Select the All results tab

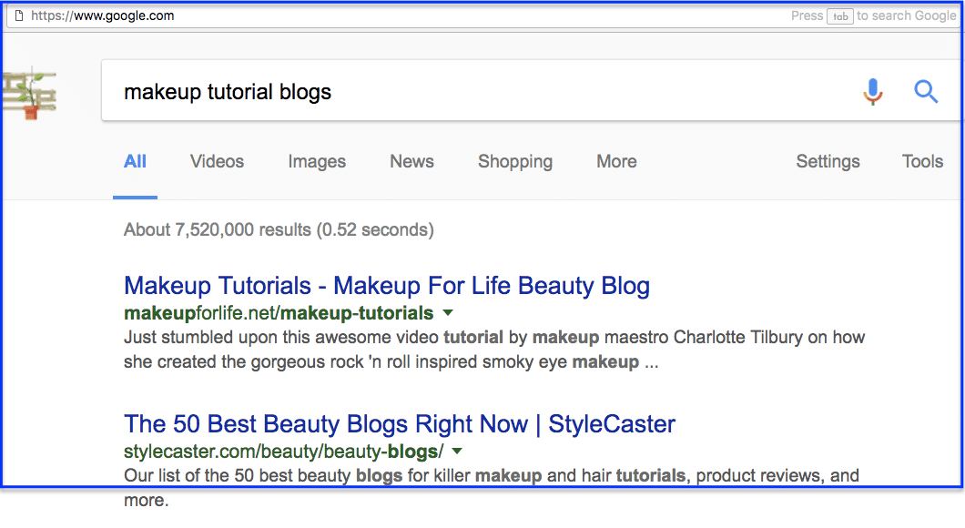[135, 162]
